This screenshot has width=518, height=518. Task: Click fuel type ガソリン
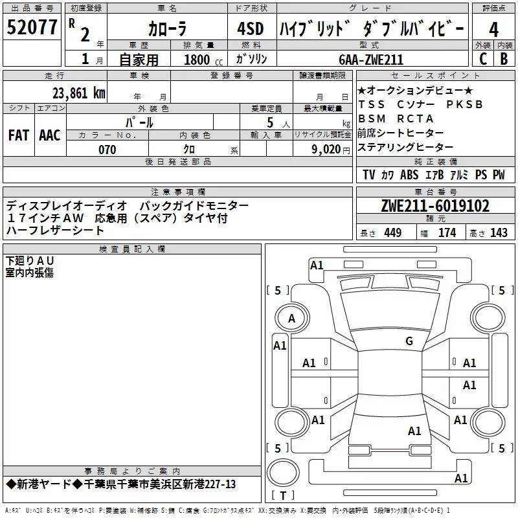click(x=251, y=59)
